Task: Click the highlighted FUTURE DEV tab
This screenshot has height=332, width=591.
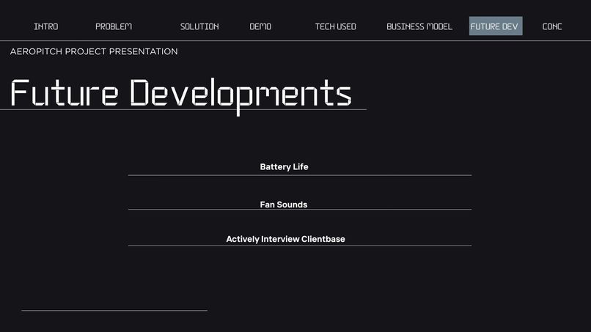Action: point(496,26)
